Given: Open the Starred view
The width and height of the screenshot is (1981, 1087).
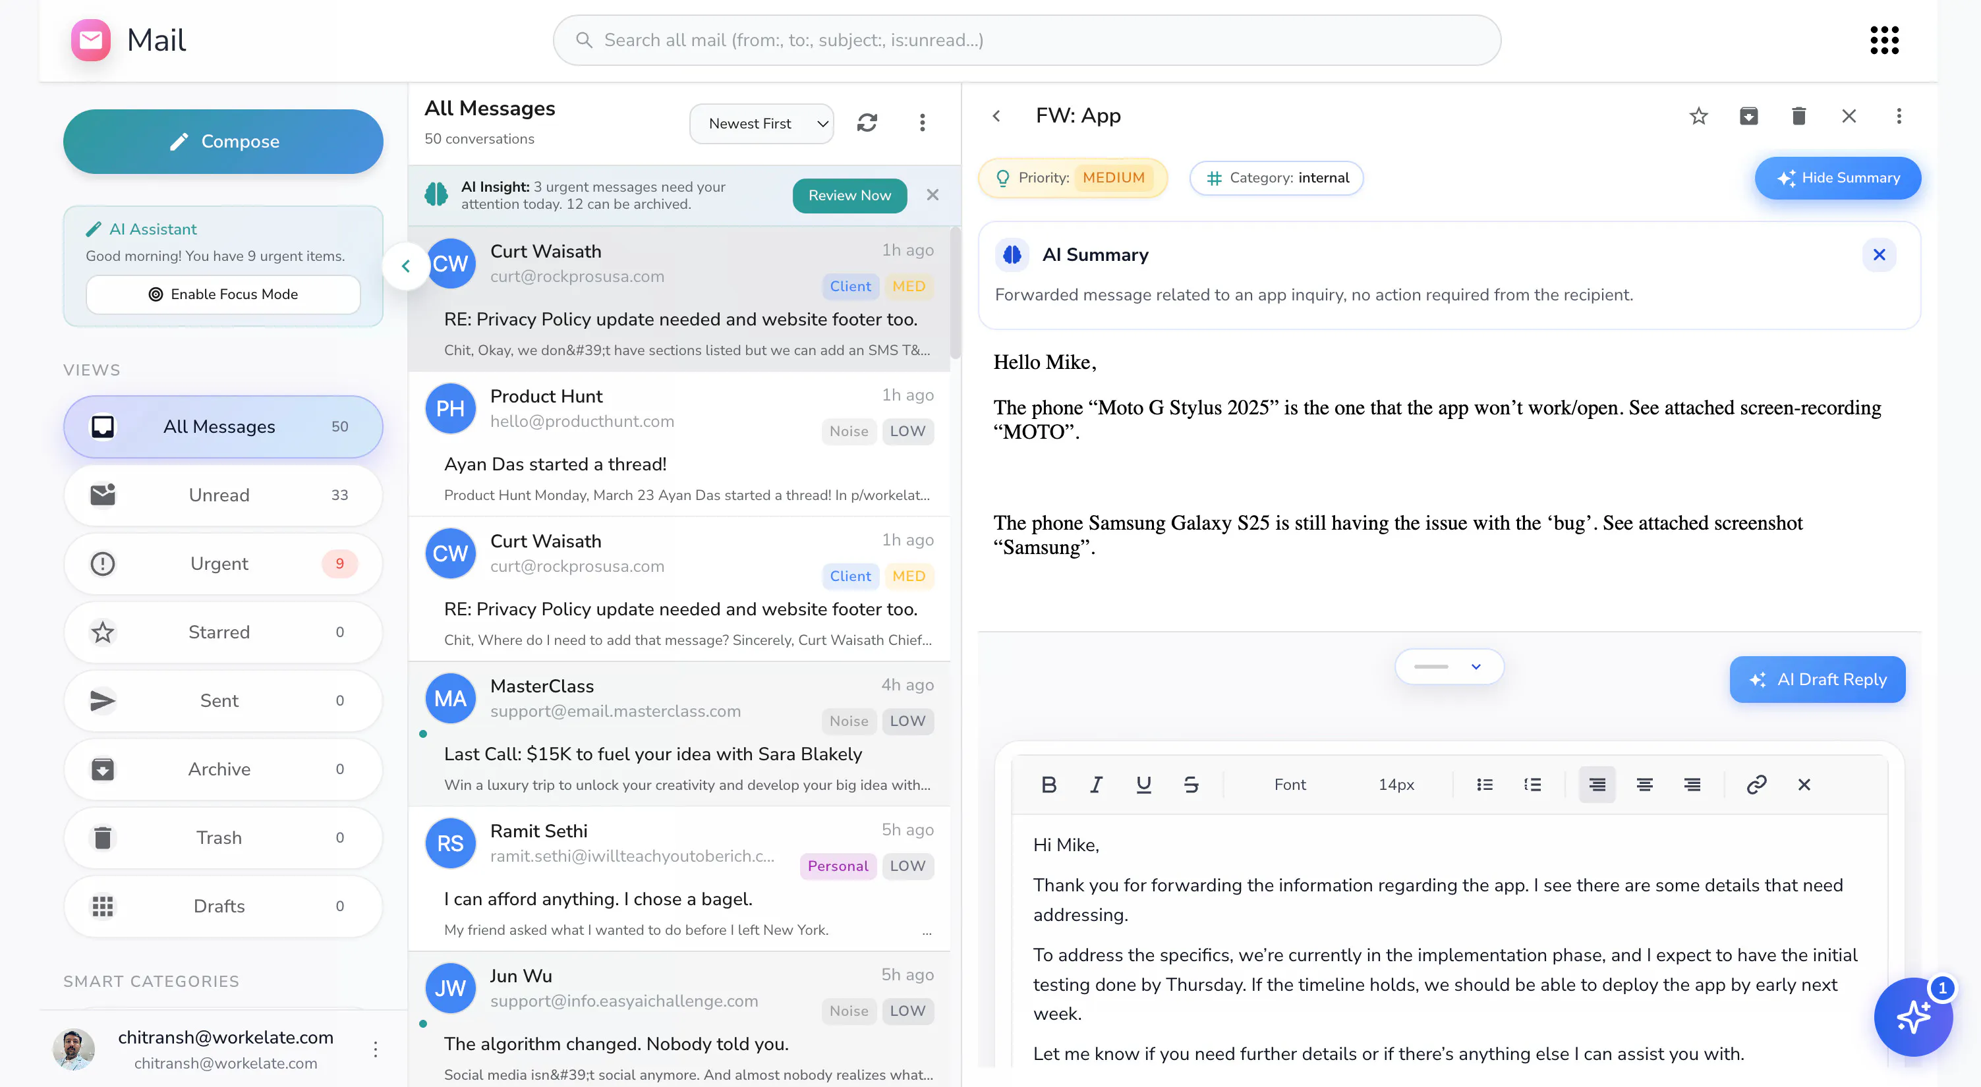Looking at the screenshot, I should tap(223, 632).
